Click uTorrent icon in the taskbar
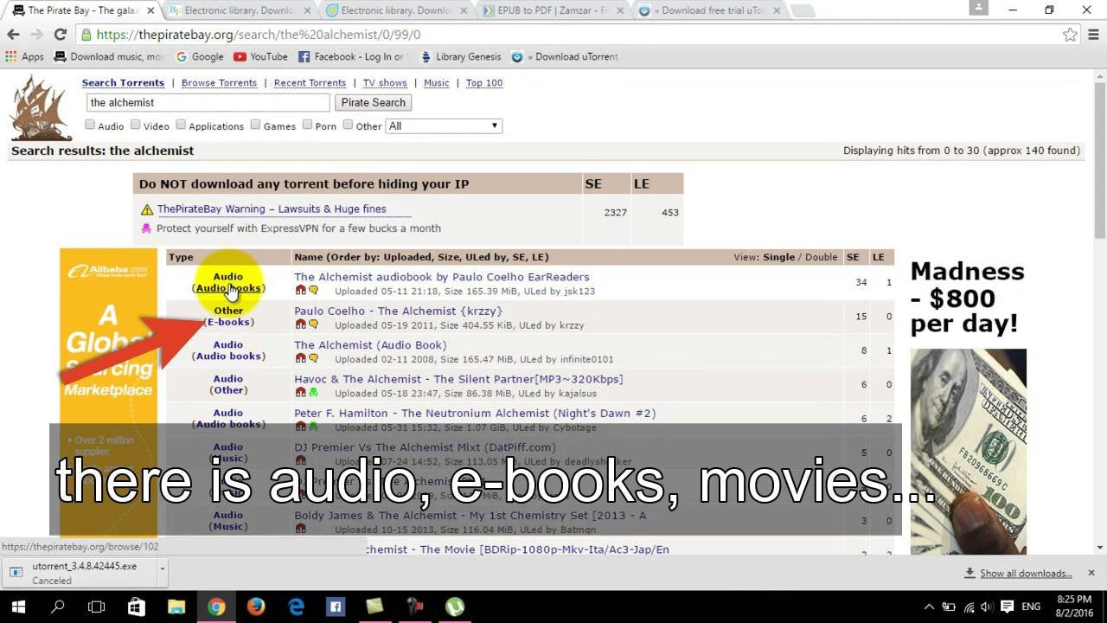The height and width of the screenshot is (623, 1107). (x=455, y=607)
